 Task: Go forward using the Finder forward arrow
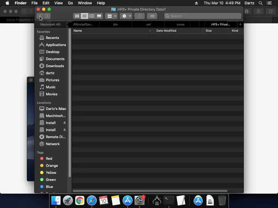point(47,16)
